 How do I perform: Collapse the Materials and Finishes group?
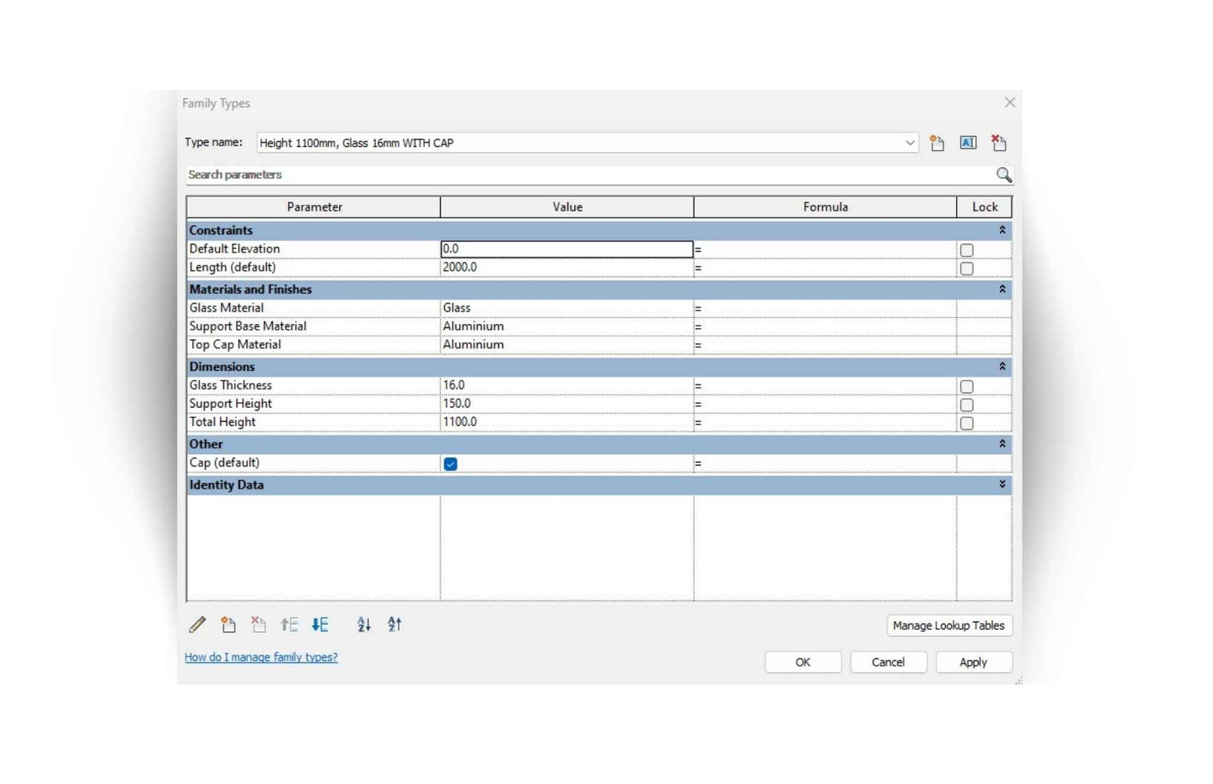point(1002,289)
